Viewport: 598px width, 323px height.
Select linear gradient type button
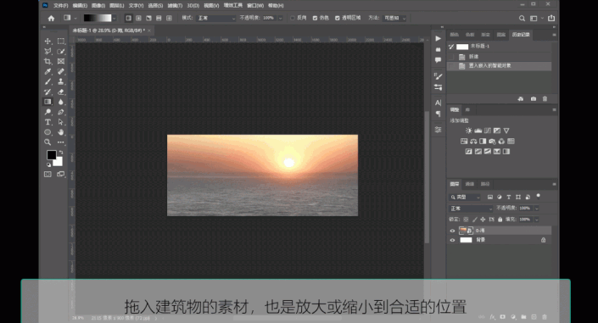click(129, 19)
